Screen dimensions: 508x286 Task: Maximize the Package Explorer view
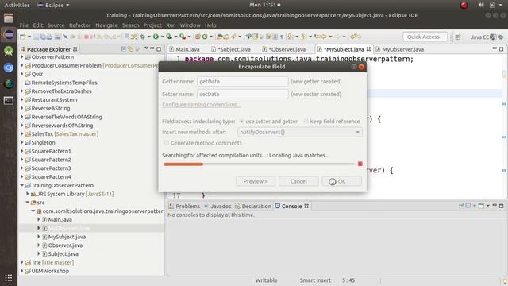(x=159, y=49)
